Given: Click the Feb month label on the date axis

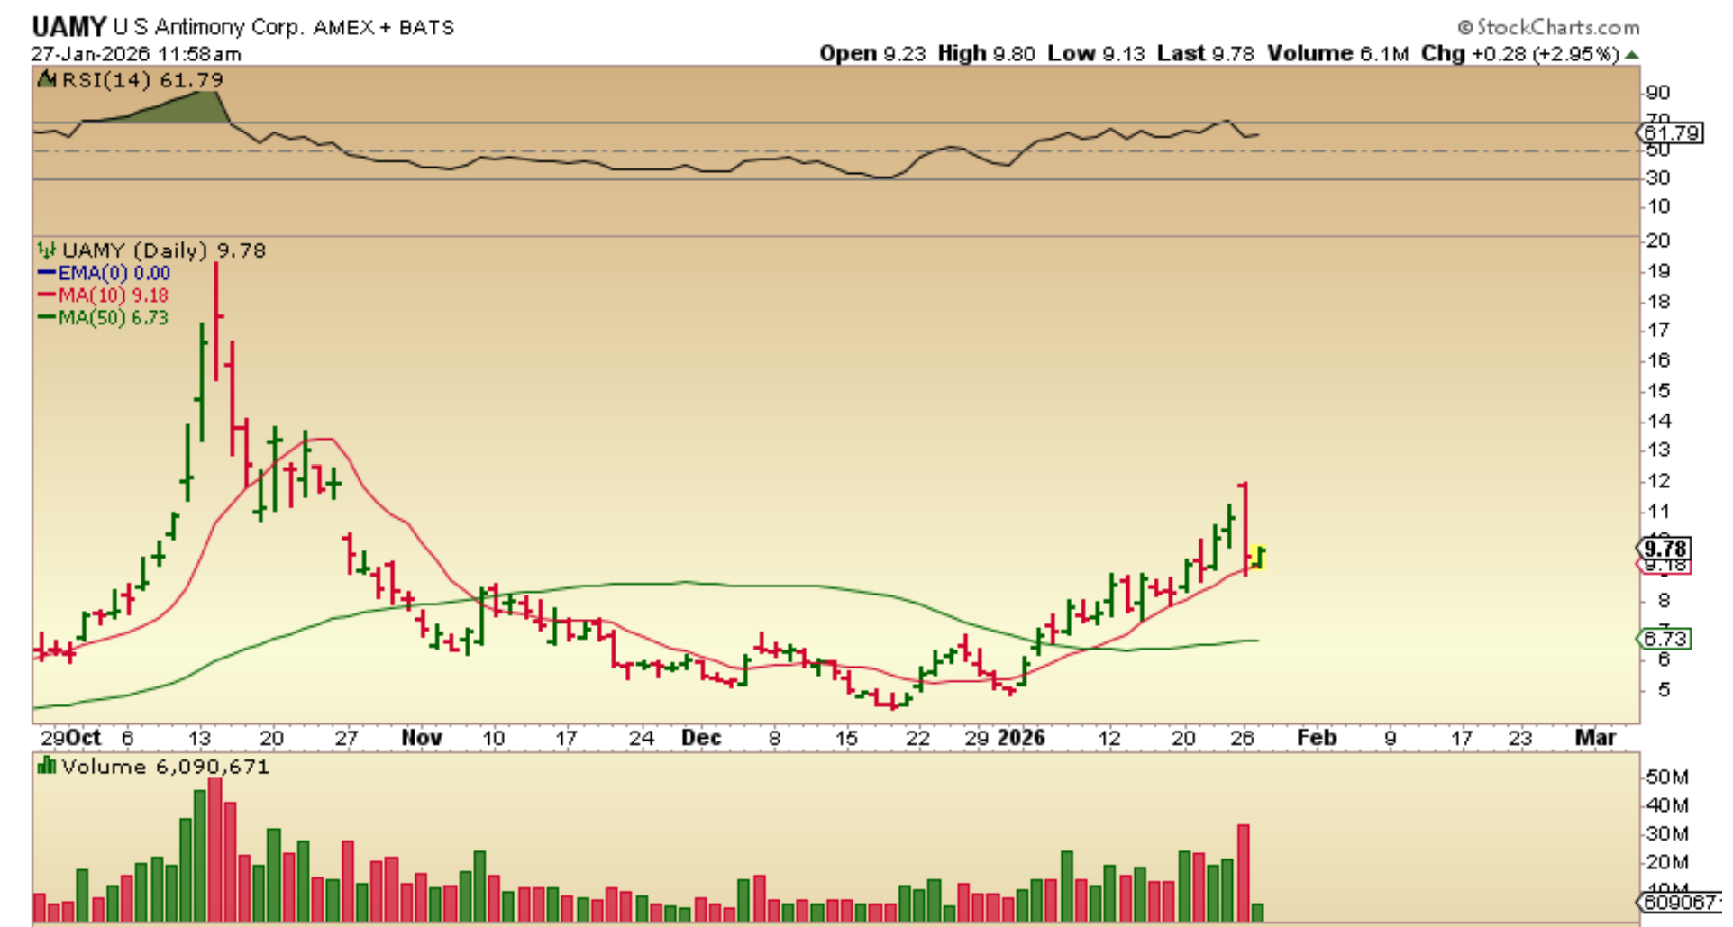Looking at the screenshot, I should pos(1317,738).
